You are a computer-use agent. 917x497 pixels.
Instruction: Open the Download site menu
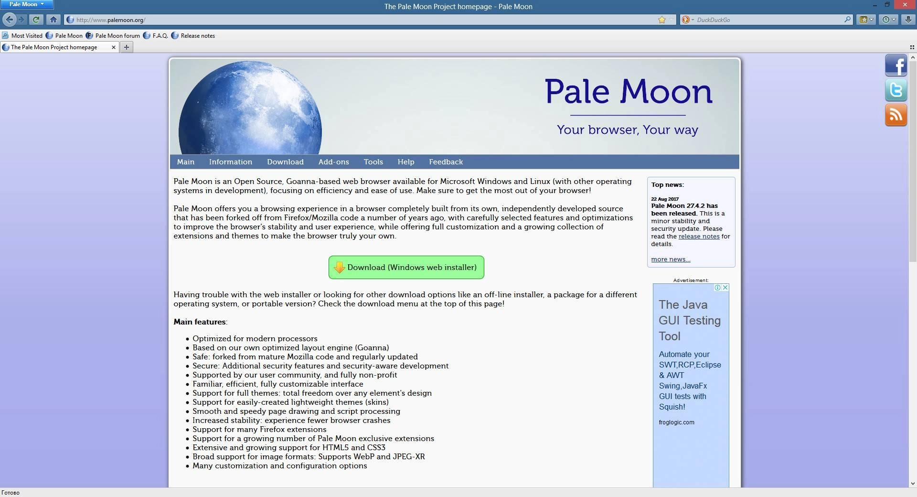pyautogui.click(x=285, y=162)
